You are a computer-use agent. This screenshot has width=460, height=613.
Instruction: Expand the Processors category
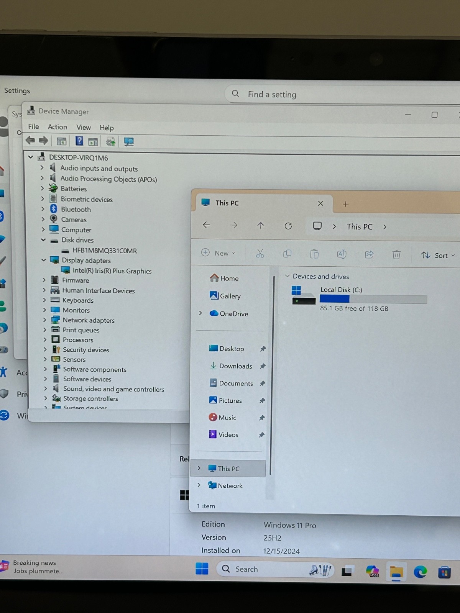pyautogui.click(x=45, y=339)
